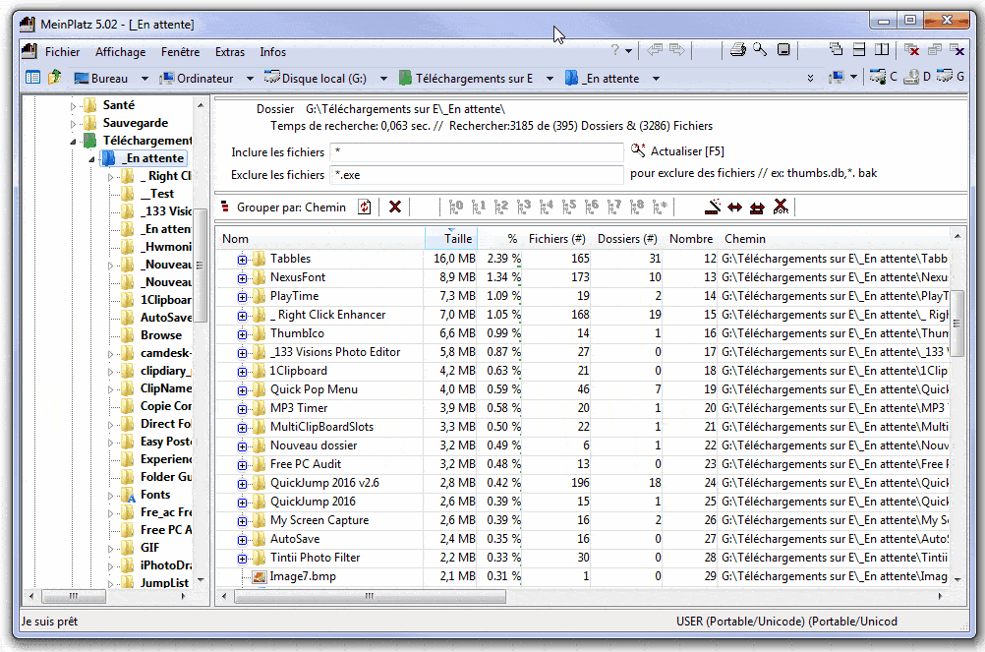Click the auto-fit column width icon
Screen dimensions: 985x652
713,207
